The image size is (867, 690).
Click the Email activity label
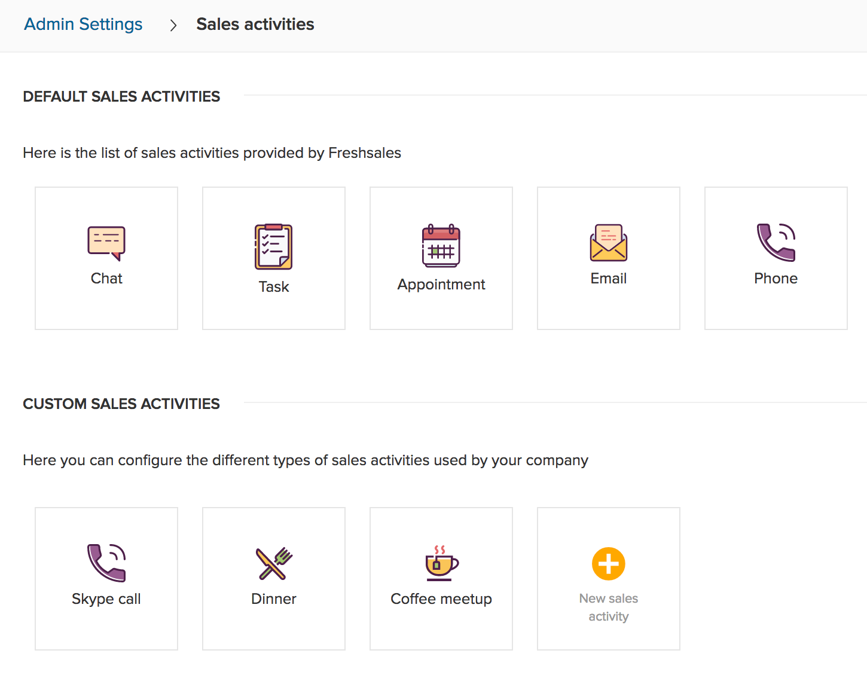click(x=609, y=279)
